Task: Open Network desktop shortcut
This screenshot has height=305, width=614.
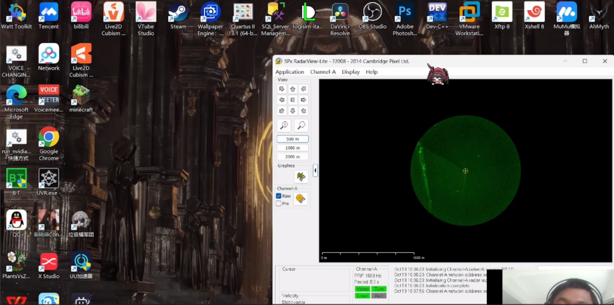Action: coord(49,57)
